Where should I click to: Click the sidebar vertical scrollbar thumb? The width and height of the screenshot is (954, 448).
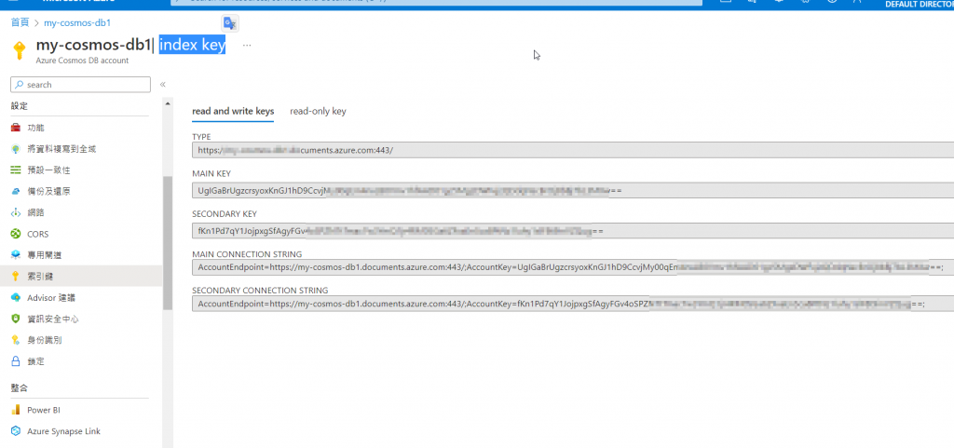(168, 243)
